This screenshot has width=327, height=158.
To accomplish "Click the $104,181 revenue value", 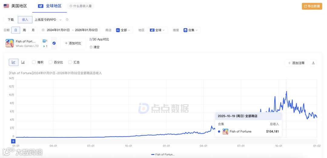I will coord(272,132).
